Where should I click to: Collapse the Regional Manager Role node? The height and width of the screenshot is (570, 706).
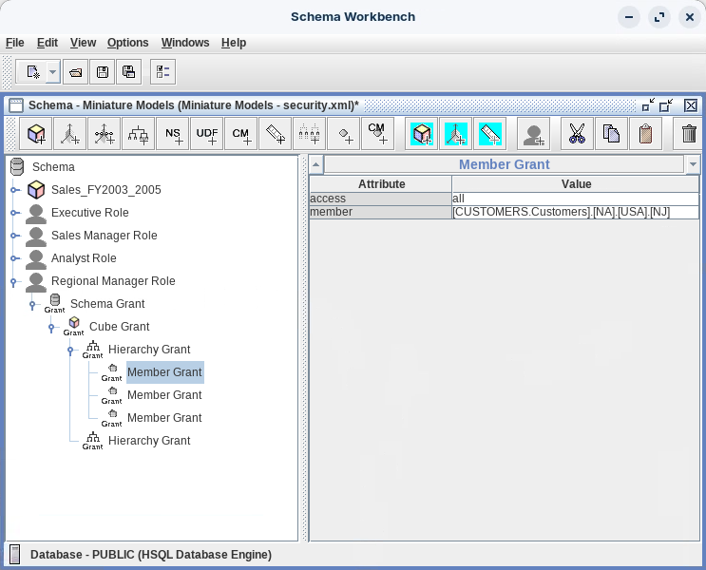14,281
